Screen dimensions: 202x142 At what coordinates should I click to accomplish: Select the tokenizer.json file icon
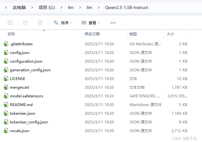(x=6, y=113)
